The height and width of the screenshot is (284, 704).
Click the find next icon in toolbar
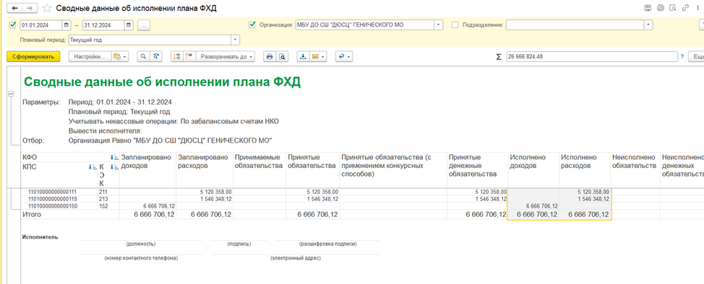156,56
